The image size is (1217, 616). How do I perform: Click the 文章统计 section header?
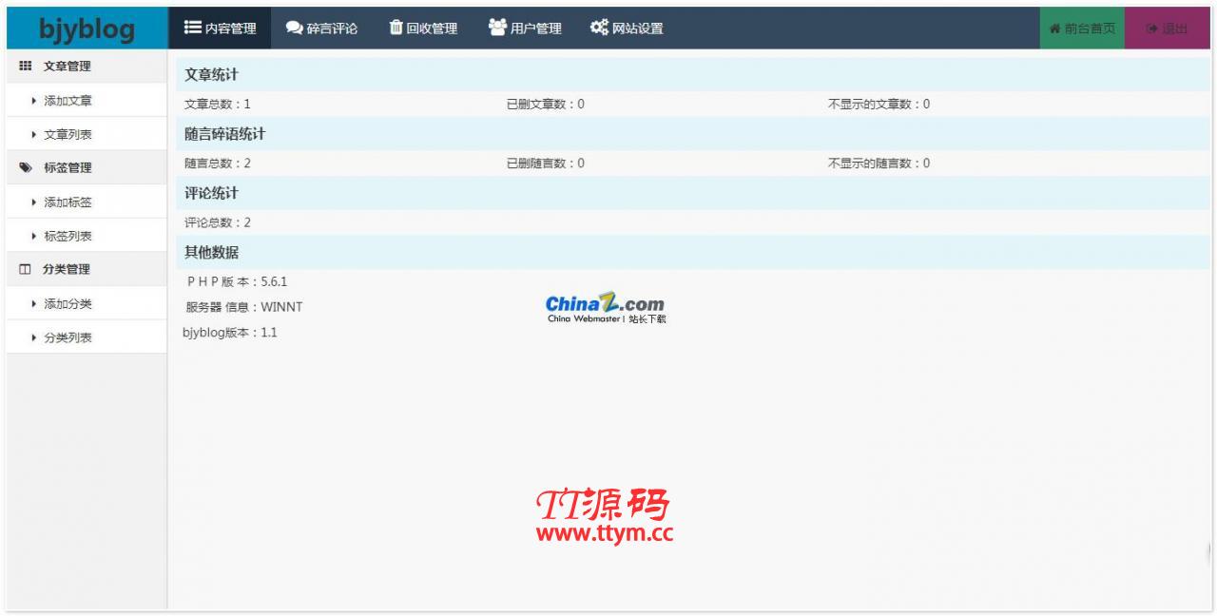[693, 75]
